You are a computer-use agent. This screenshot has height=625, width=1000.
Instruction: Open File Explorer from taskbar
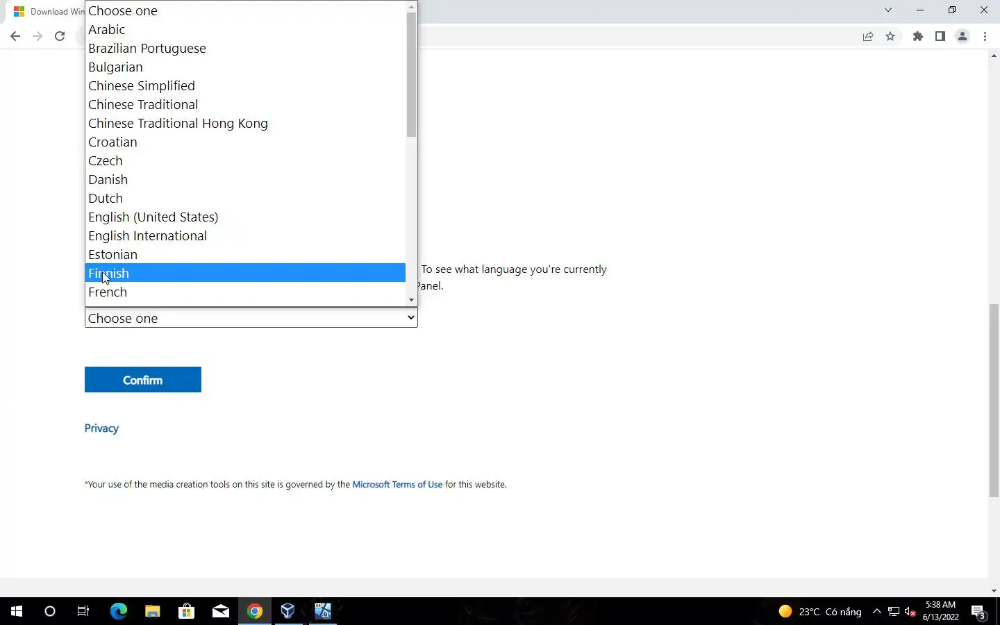153,611
